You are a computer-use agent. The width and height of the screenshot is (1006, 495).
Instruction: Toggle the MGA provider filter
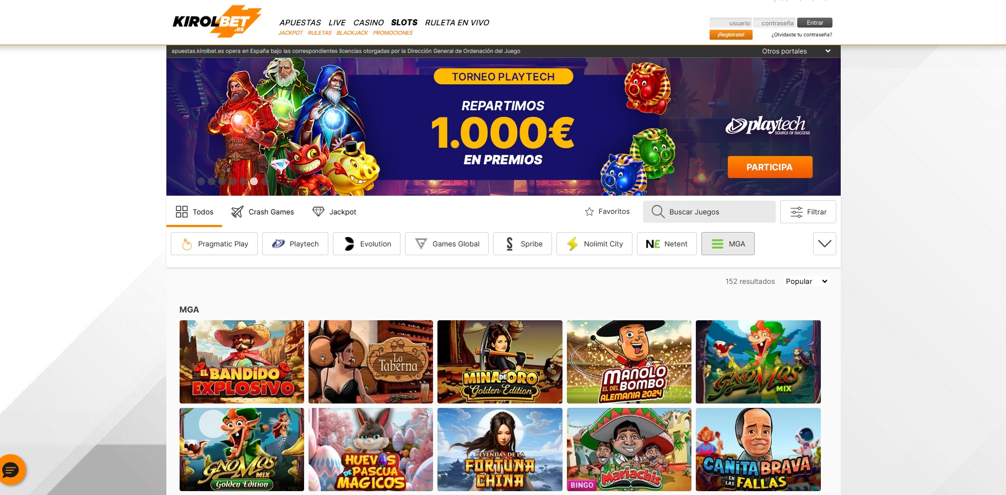click(728, 244)
